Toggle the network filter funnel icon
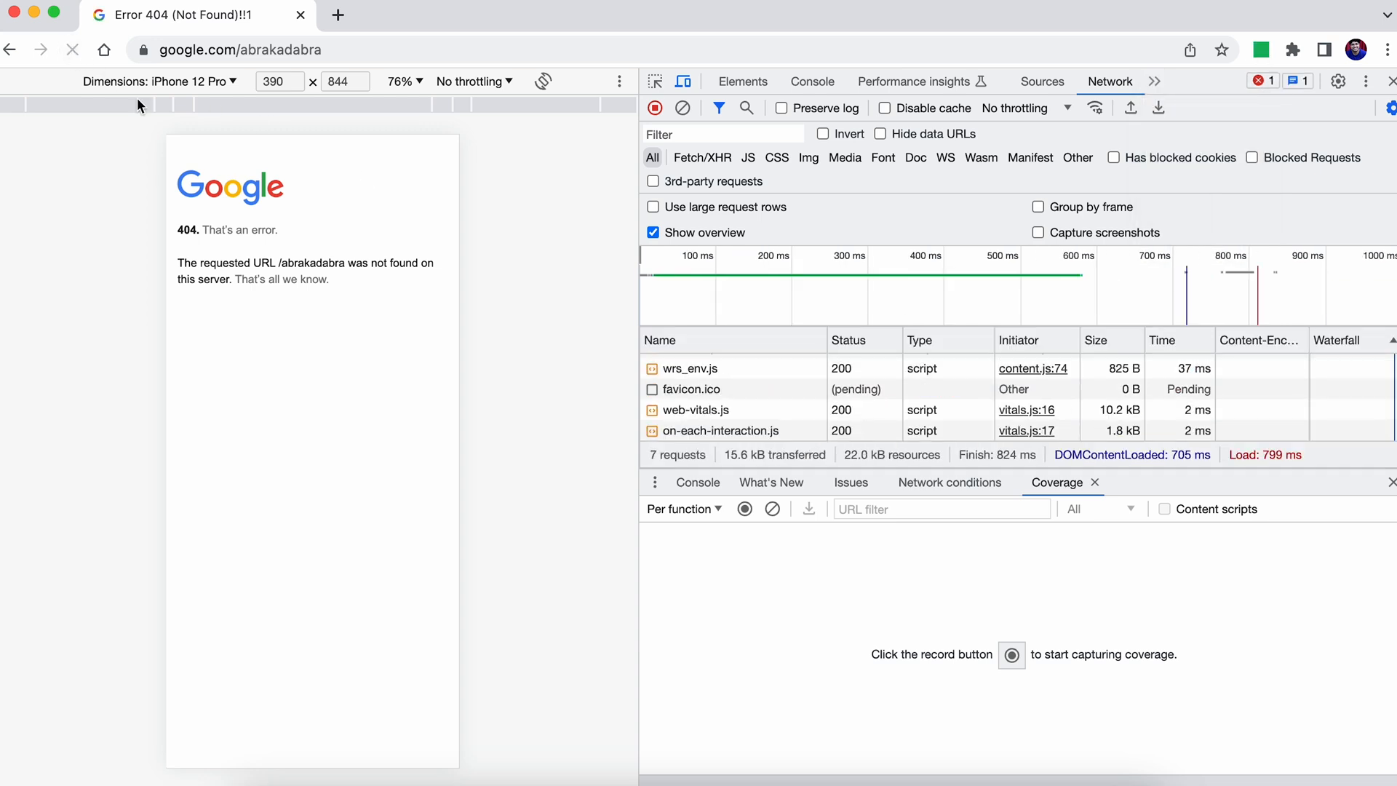The height and width of the screenshot is (786, 1397). (719, 108)
